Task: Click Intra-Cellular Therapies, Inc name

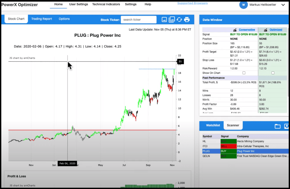Action: click(253, 146)
